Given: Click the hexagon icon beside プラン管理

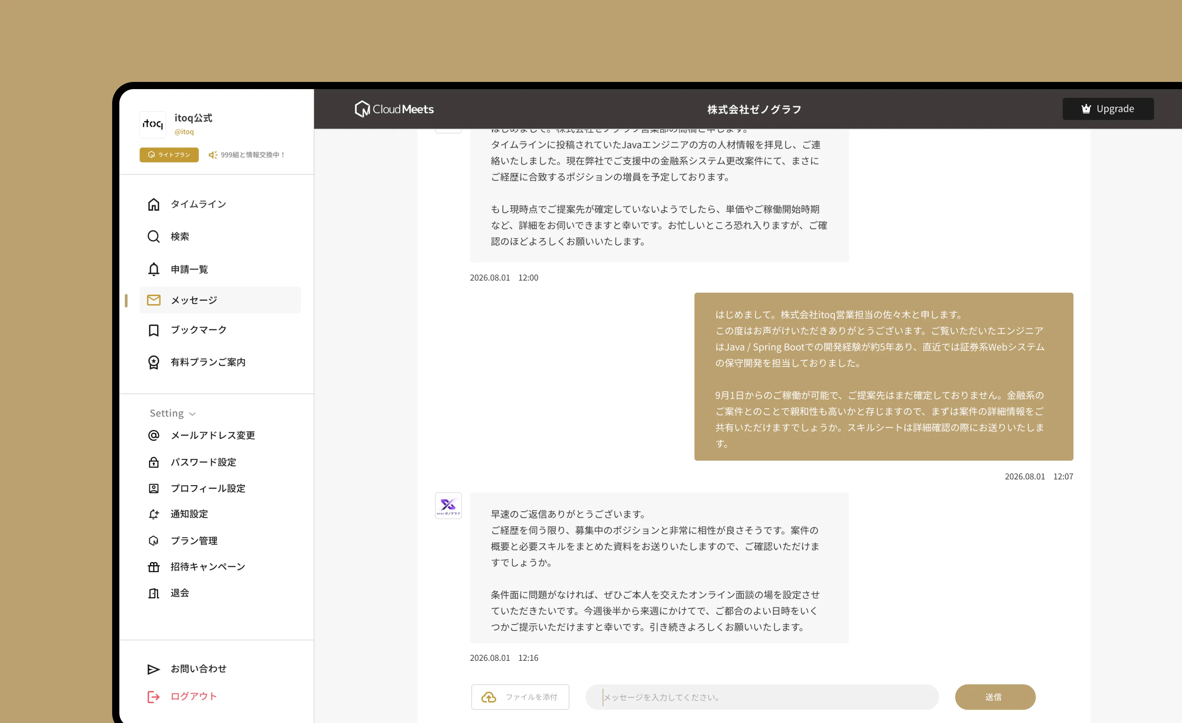Looking at the screenshot, I should click(154, 541).
